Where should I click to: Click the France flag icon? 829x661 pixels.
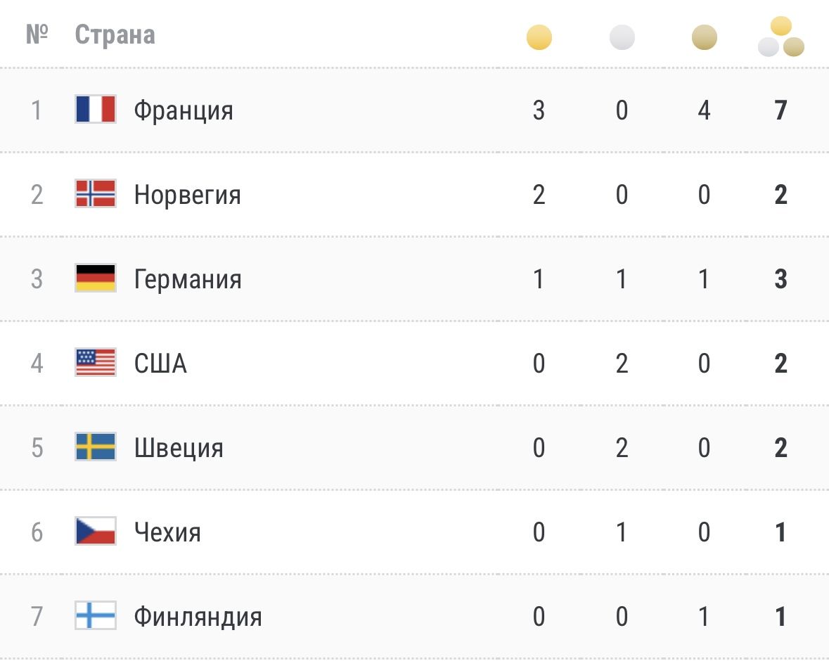pyautogui.click(x=96, y=109)
